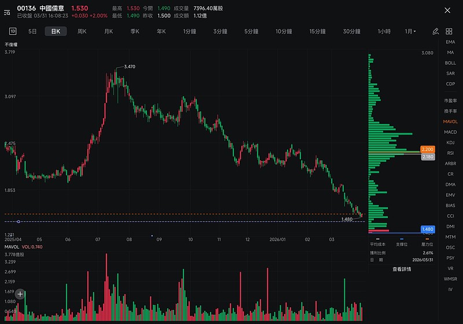
Task: Add a new indicator panel with the plus button
Action: click(x=20, y=294)
